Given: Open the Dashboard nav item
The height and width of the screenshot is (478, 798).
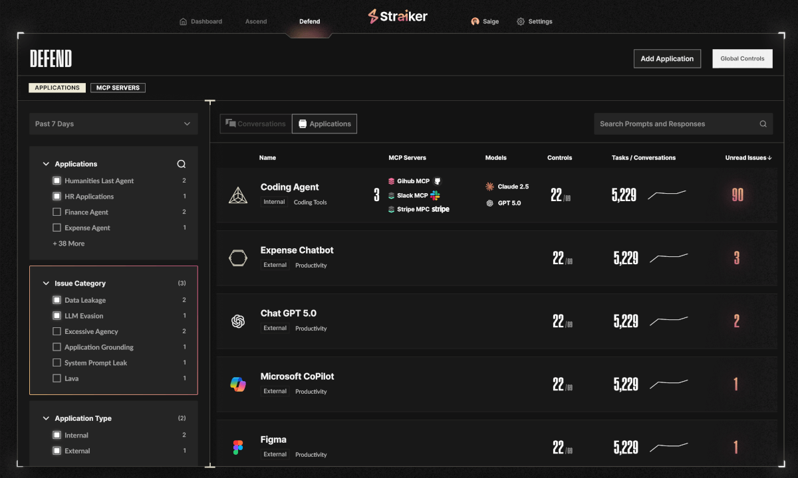Looking at the screenshot, I should point(201,21).
